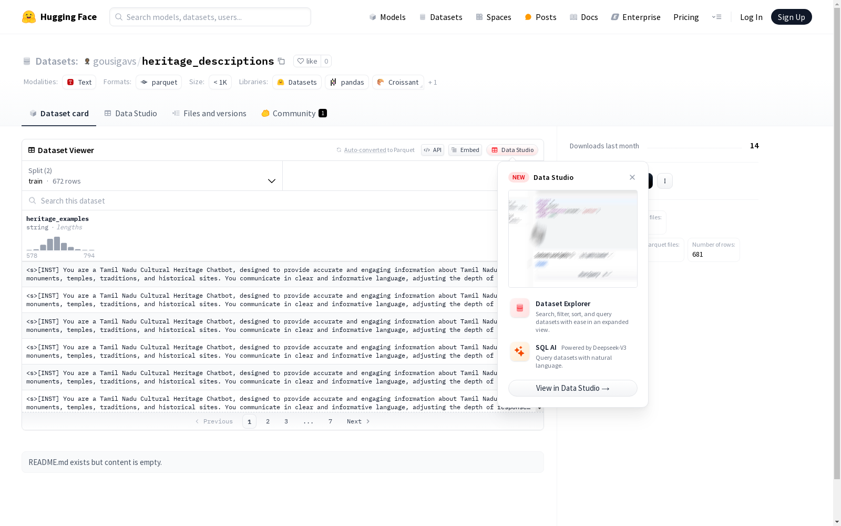Click the Downloads last month label
This screenshot has height=526, width=841.
[604, 146]
